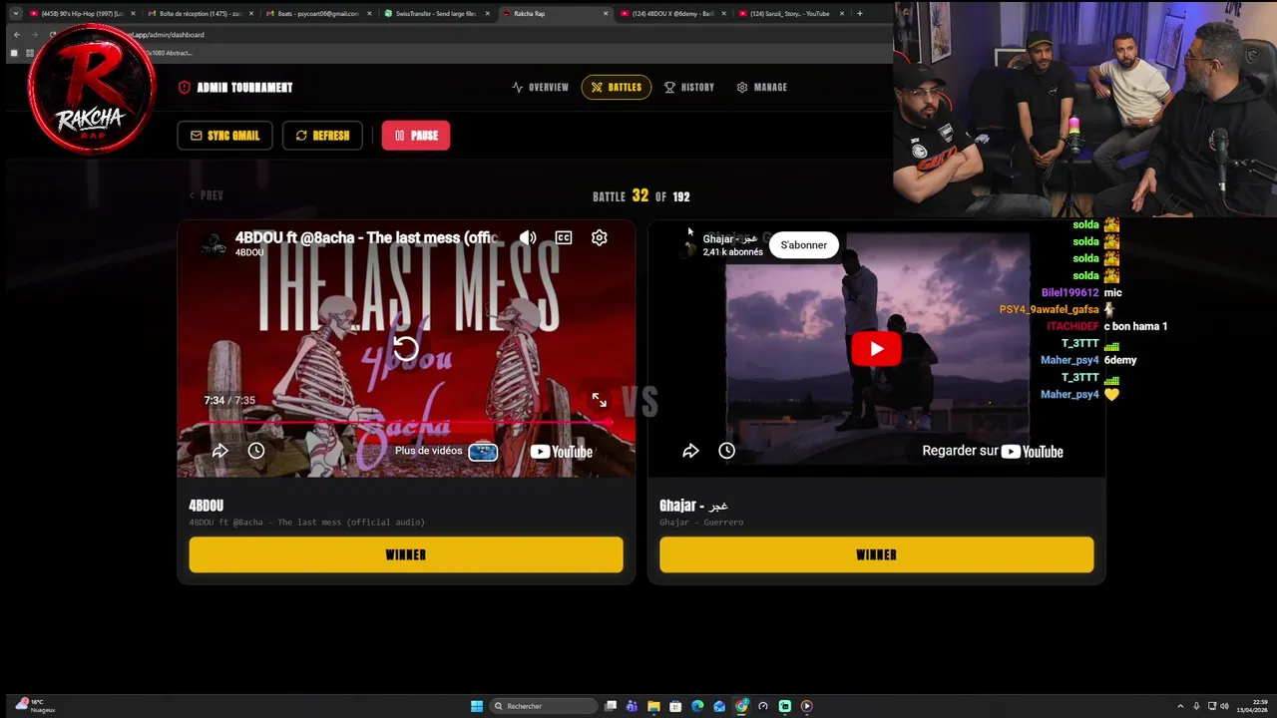Click the Rechercher taskbar search box
The width and height of the screenshot is (1277, 718).
[544, 706]
